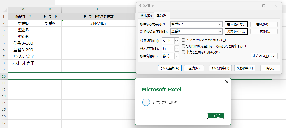The image size is (286, 128).
Task: Click the select-all triangle at sheet corner
Action: point(5,10)
